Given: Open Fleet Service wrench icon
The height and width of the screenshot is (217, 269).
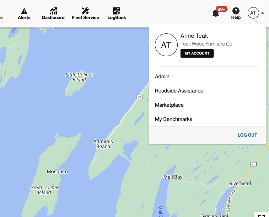Looking at the screenshot, I should pos(85,11).
